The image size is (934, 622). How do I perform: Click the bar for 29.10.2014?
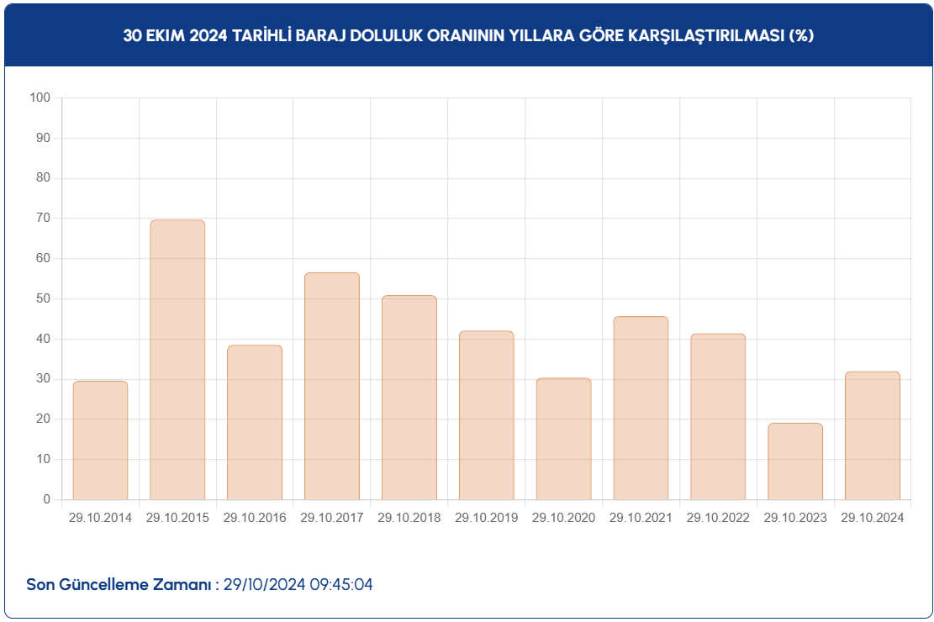tap(100, 440)
